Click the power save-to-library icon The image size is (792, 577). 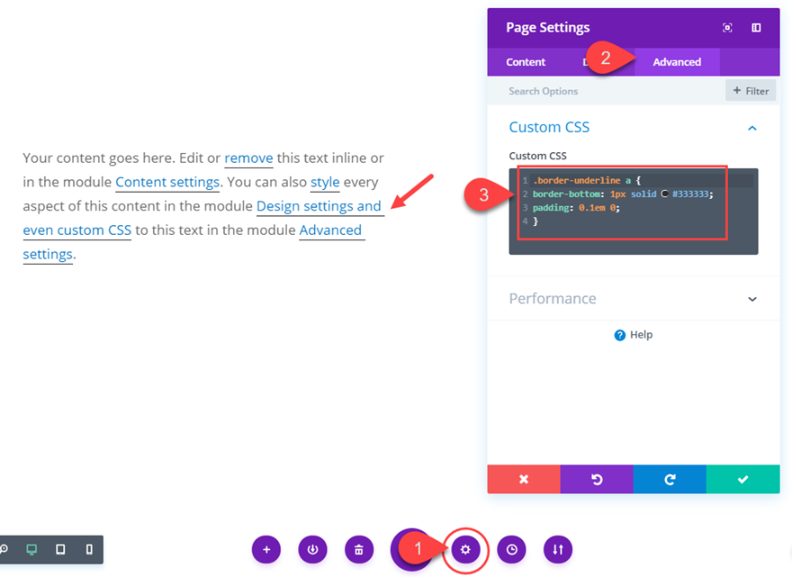pos(312,550)
